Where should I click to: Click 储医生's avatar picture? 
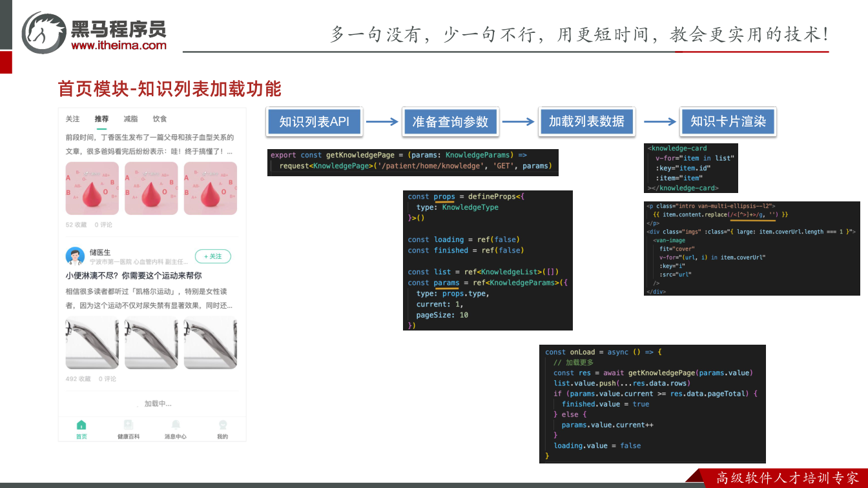click(75, 256)
